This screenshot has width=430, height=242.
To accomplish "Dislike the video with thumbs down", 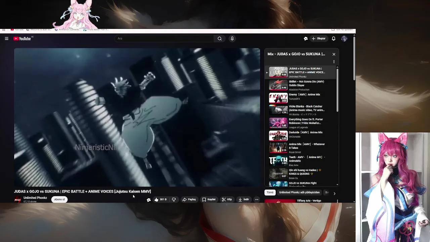I will pyautogui.click(x=174, y=200).
